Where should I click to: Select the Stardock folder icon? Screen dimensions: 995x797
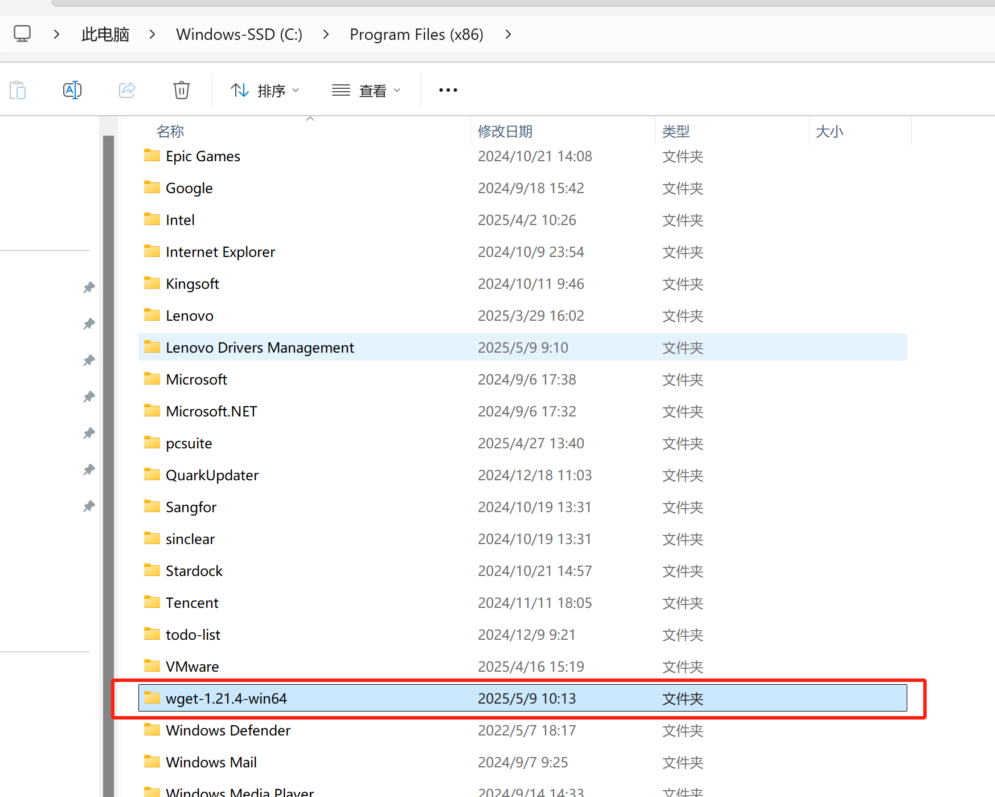tap(152, 570)
